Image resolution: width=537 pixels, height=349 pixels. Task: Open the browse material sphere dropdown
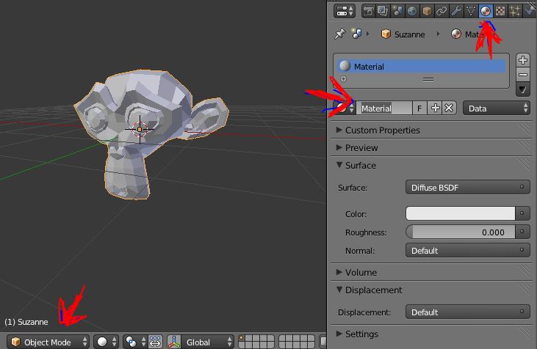pos(345,109)
